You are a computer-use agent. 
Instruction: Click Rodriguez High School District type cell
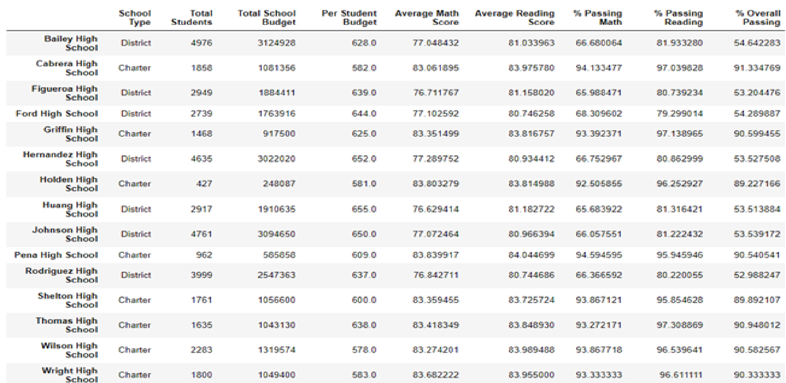point(136,275)
